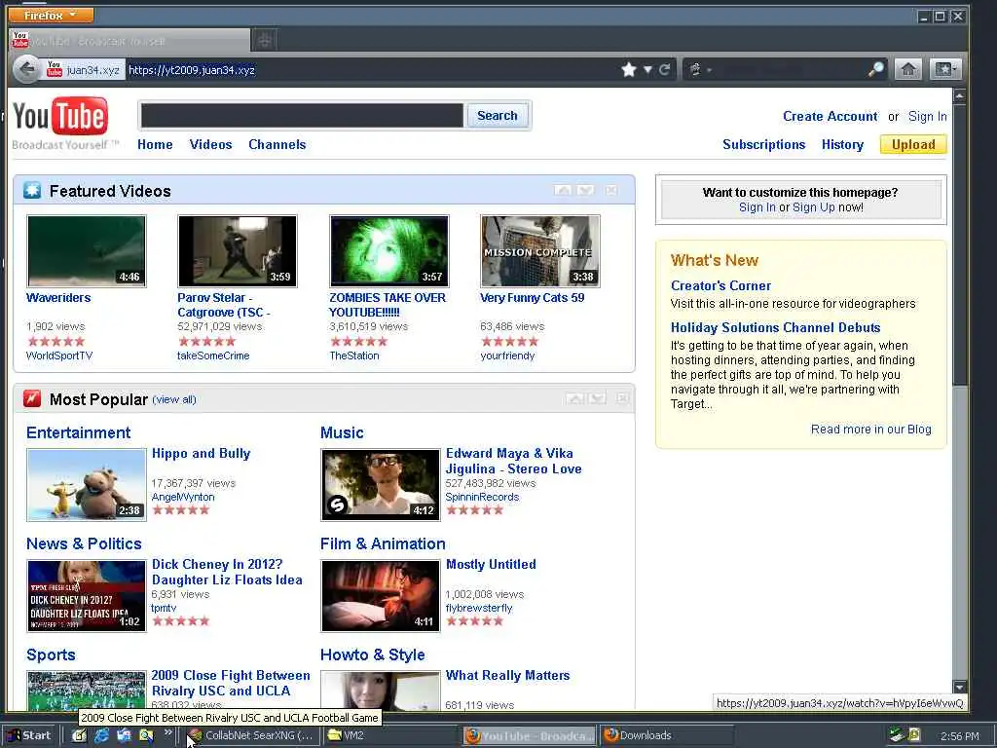Open Howto & Style category heading
This screenshot has width=997, height=748.
pyautogui.click(x=373, y=654)
